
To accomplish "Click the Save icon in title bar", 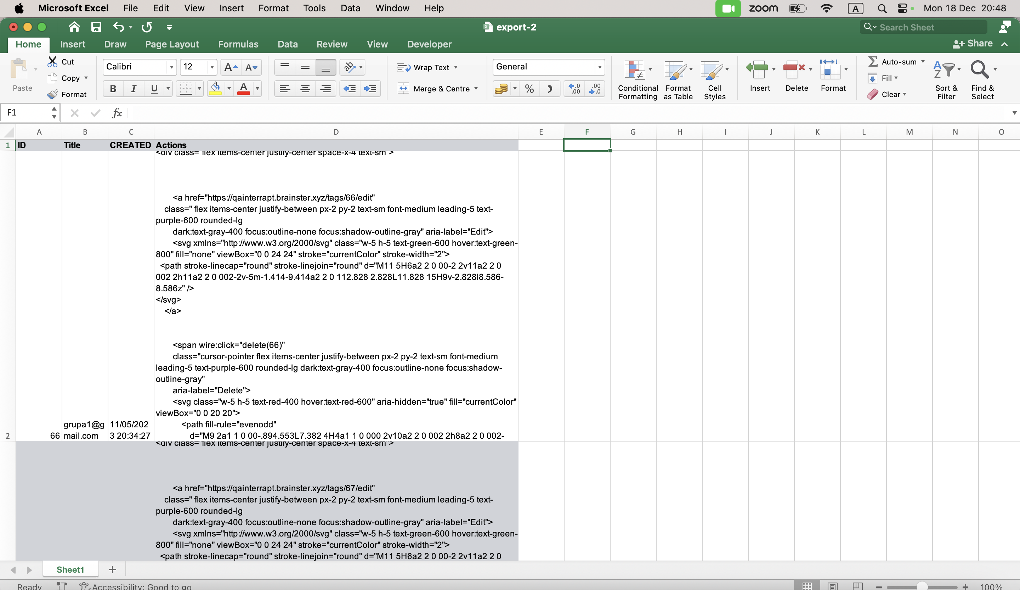I will [96, 27].
